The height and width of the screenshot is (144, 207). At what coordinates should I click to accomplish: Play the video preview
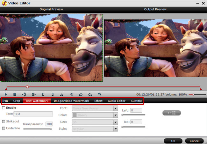[x=6, y=94]
